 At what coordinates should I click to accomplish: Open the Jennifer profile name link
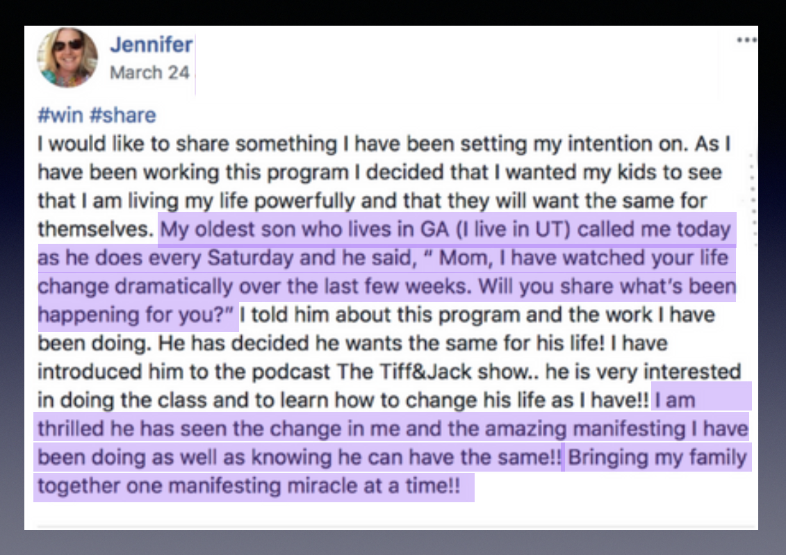pos(151,44)
